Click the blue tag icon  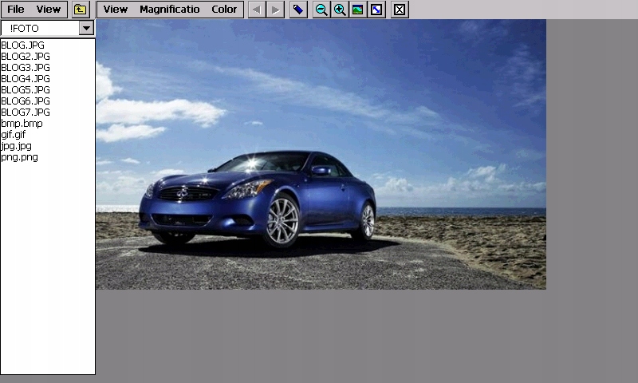(298, 10)
